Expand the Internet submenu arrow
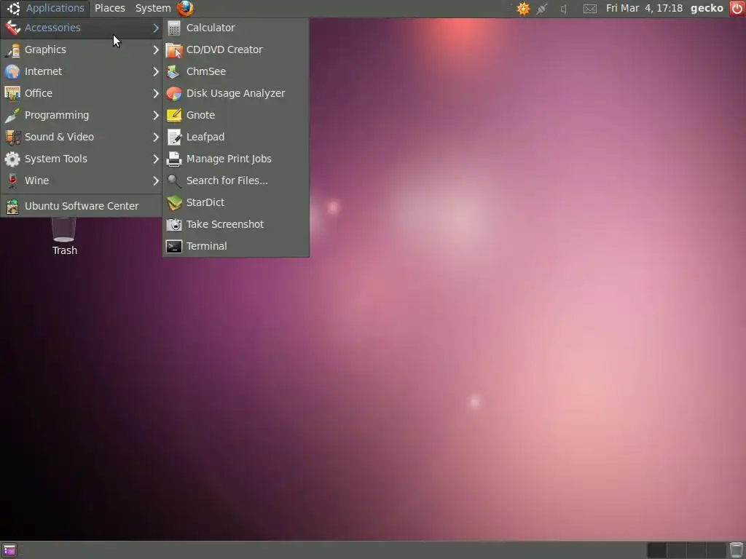 156,72
